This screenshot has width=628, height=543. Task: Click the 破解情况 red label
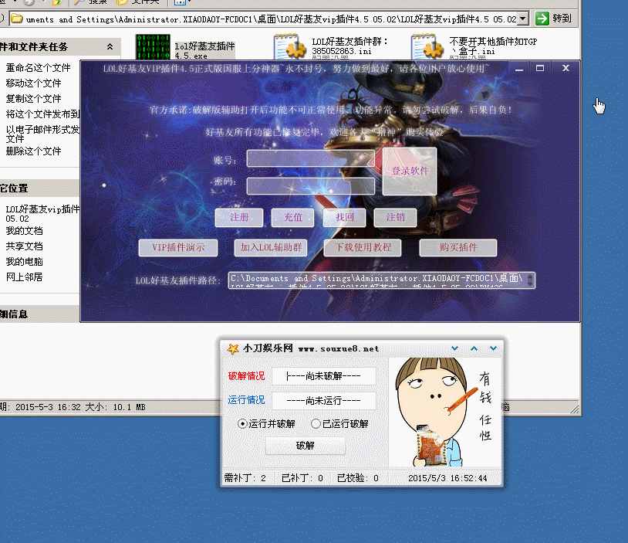[x=246, y=375]
